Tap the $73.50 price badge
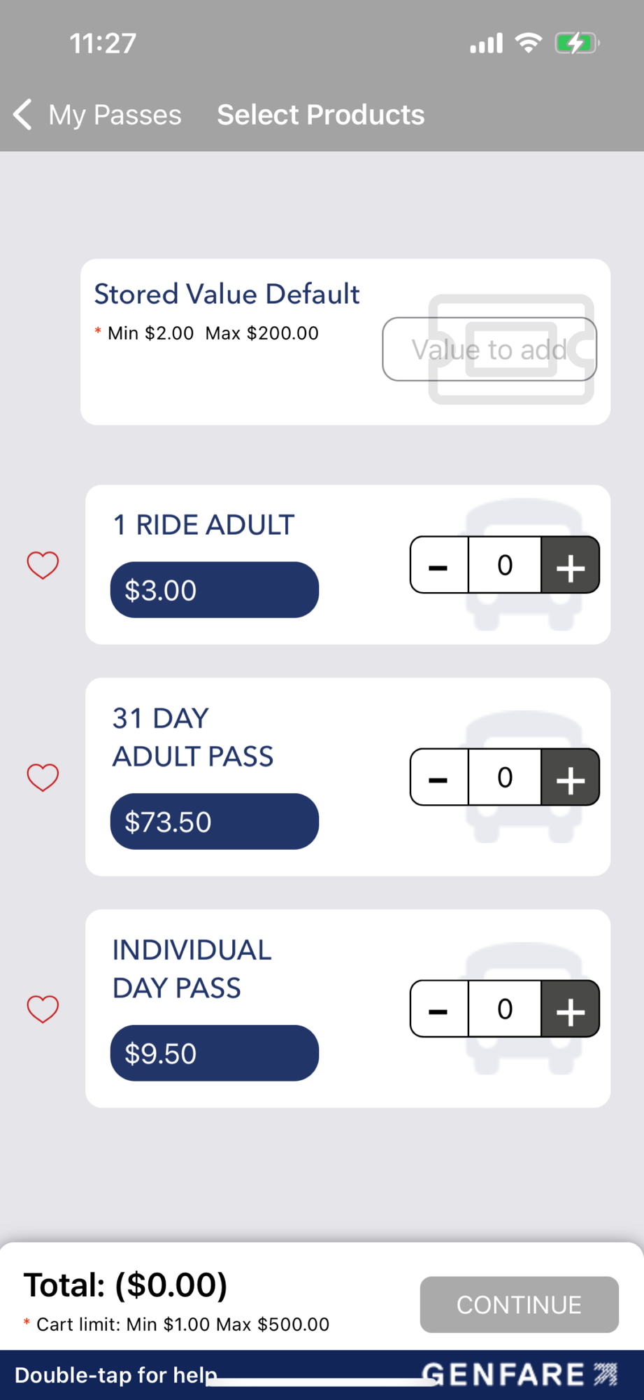 [x=214, y=822]
